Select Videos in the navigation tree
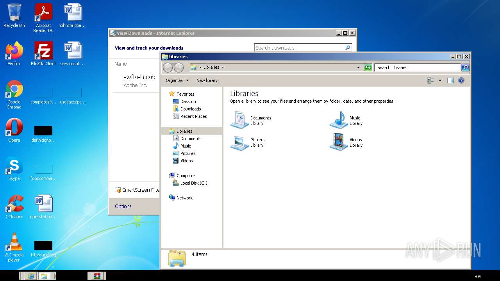Screen dimensions: 500x281 (x=186, y=161)
